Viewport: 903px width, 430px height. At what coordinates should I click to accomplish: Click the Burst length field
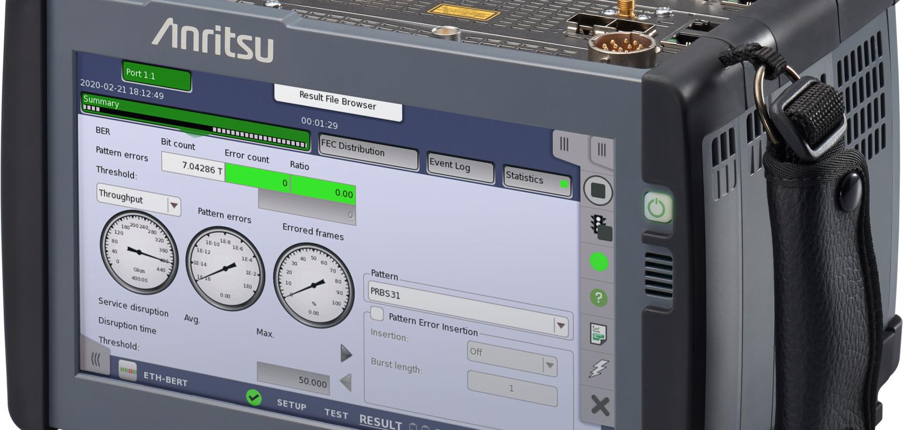click(512, 389)
